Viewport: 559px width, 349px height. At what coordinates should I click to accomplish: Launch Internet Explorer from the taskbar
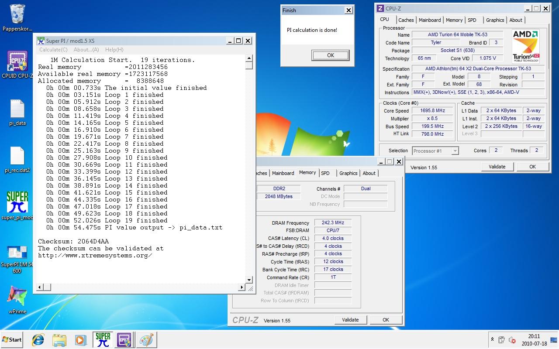click(x=38, y=340)
